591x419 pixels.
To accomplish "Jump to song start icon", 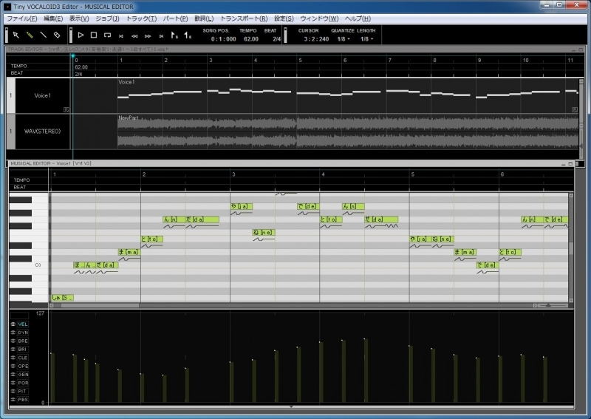I will click(x=121, y=36).
